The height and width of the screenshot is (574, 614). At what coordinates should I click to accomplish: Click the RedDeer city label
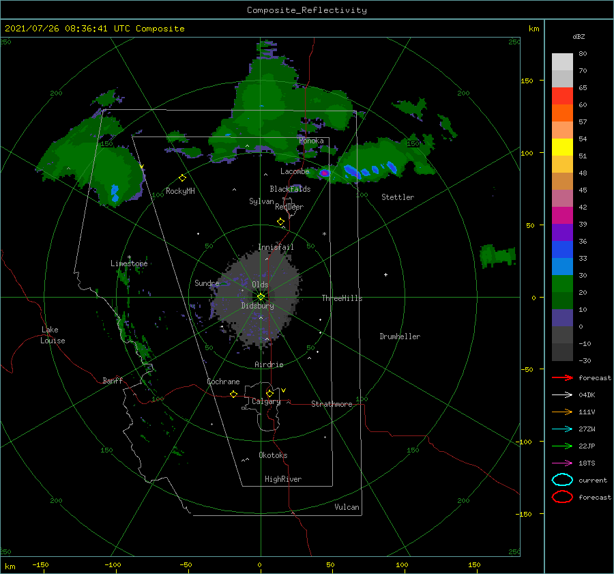[289, 207]
